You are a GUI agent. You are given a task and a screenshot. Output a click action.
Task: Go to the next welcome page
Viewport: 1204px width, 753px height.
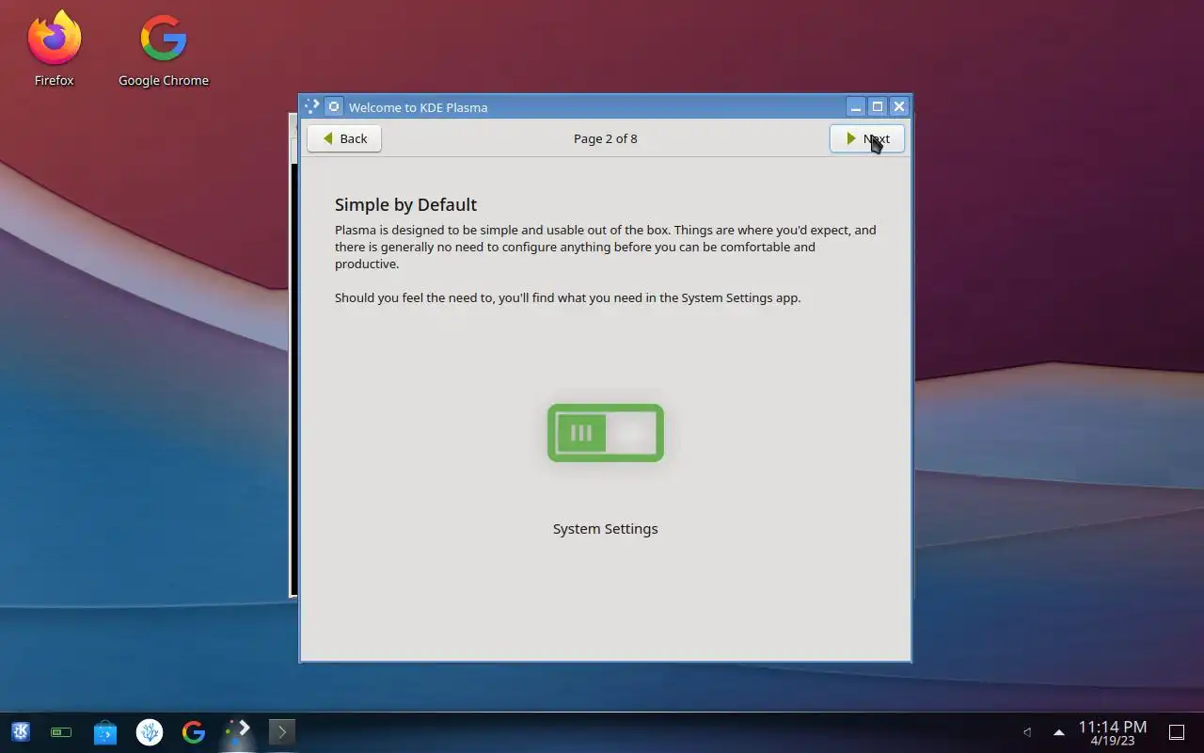866,138
